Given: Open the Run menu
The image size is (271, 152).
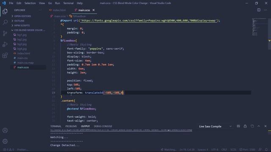Looking at the screenshot, I should 58,3.
